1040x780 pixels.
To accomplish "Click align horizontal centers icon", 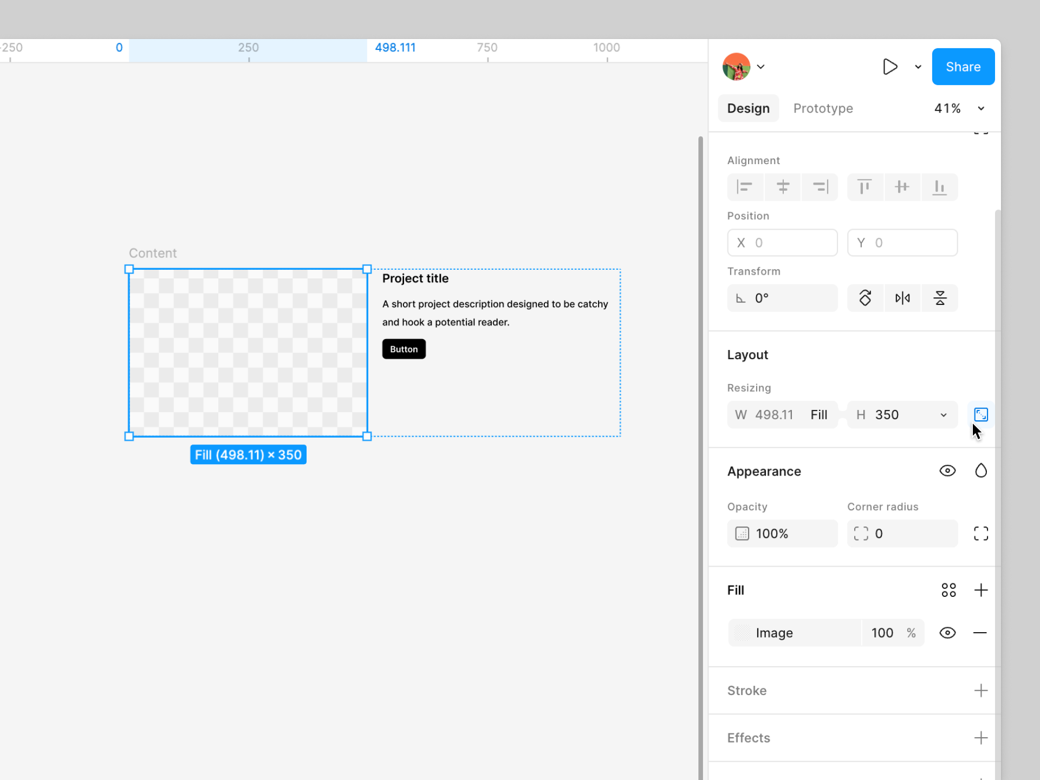I will click(x=783, y=187).
